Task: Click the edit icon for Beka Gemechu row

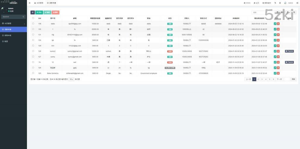Action: coord(275,73)
